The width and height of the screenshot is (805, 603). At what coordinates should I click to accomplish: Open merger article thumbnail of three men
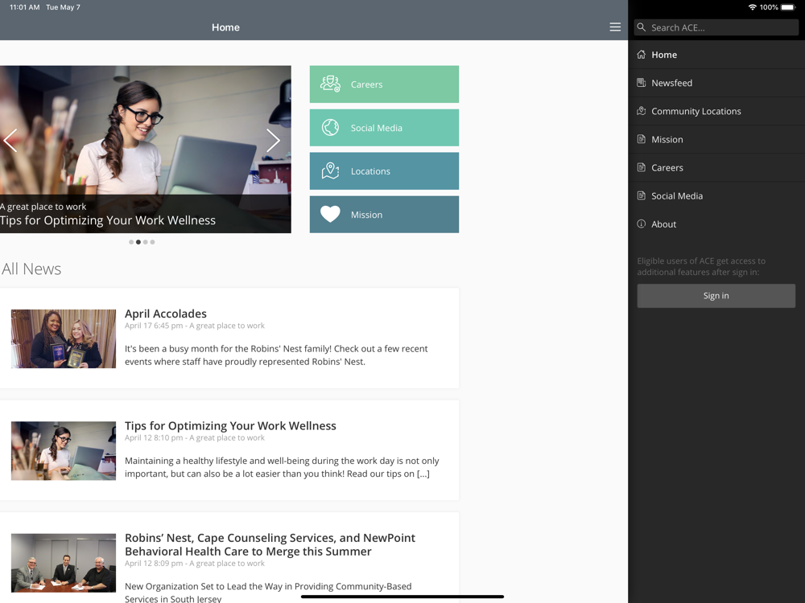(x=64, y=563)
